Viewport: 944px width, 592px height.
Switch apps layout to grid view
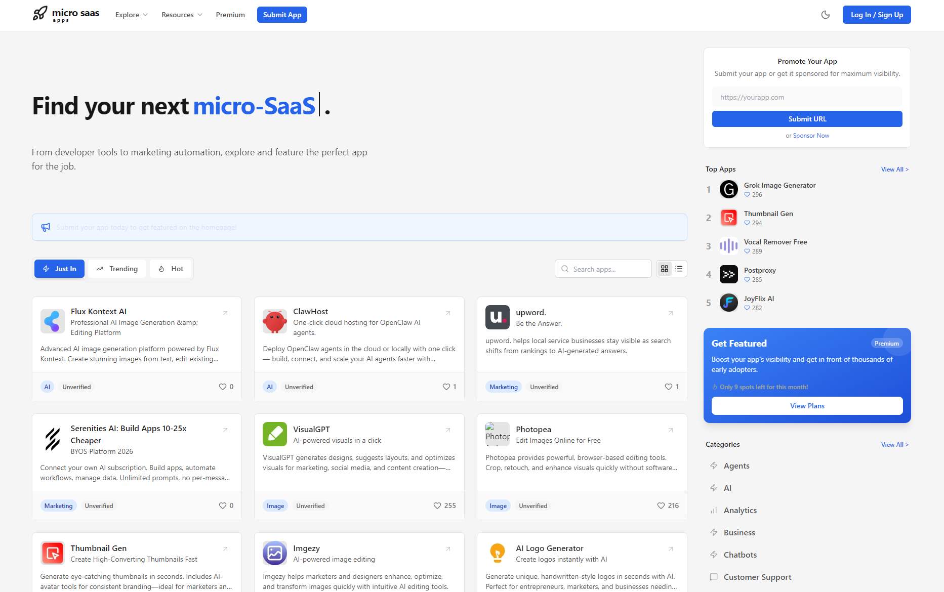[x=665, y=269]
